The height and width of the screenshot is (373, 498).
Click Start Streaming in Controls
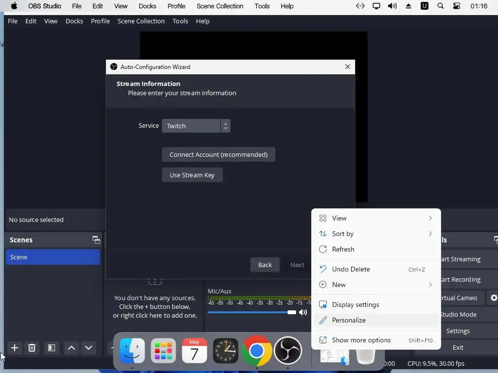tap(461, 259)
